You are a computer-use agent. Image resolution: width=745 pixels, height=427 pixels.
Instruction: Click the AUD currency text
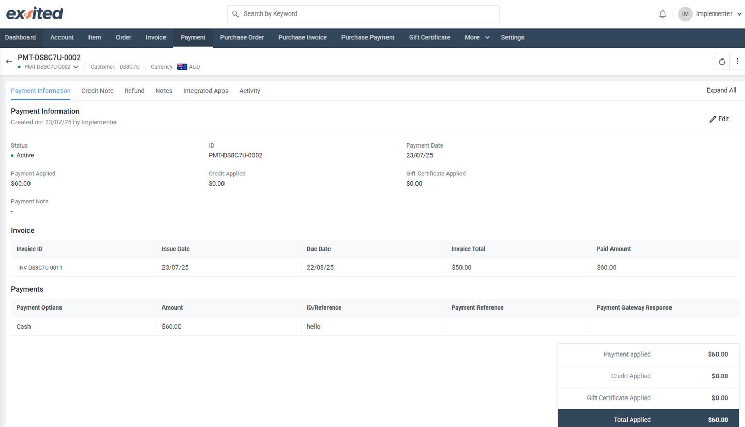point(195,67)
